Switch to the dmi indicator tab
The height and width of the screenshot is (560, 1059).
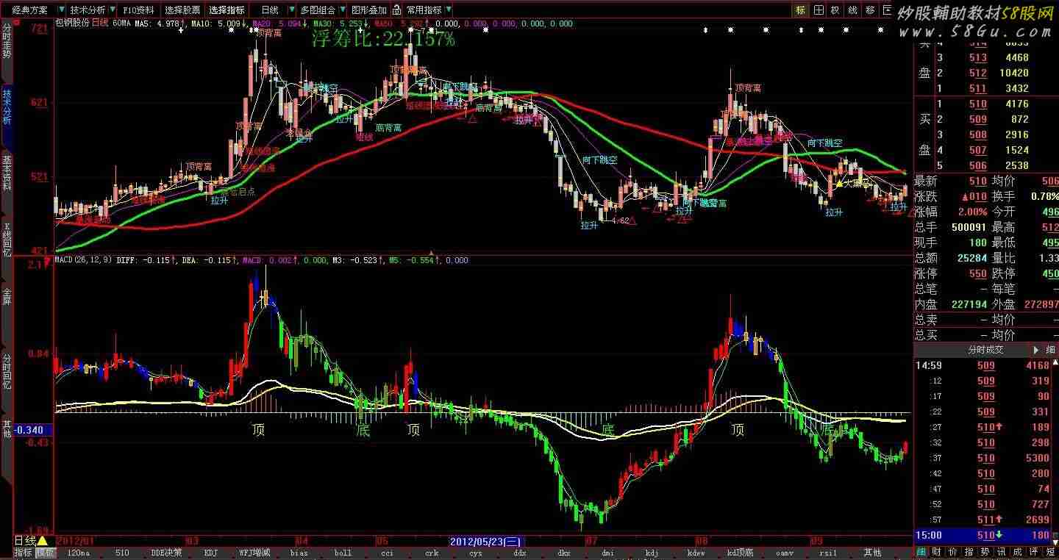607,553
